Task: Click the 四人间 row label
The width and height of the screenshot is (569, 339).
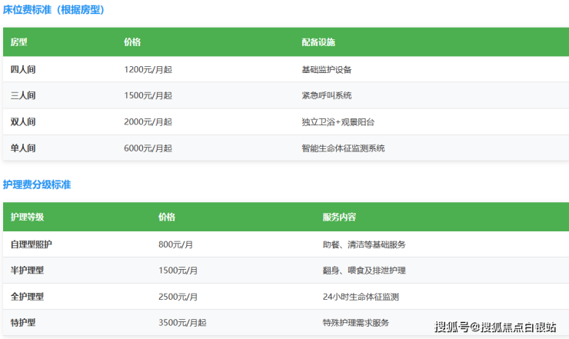Action: click(23, 69)
